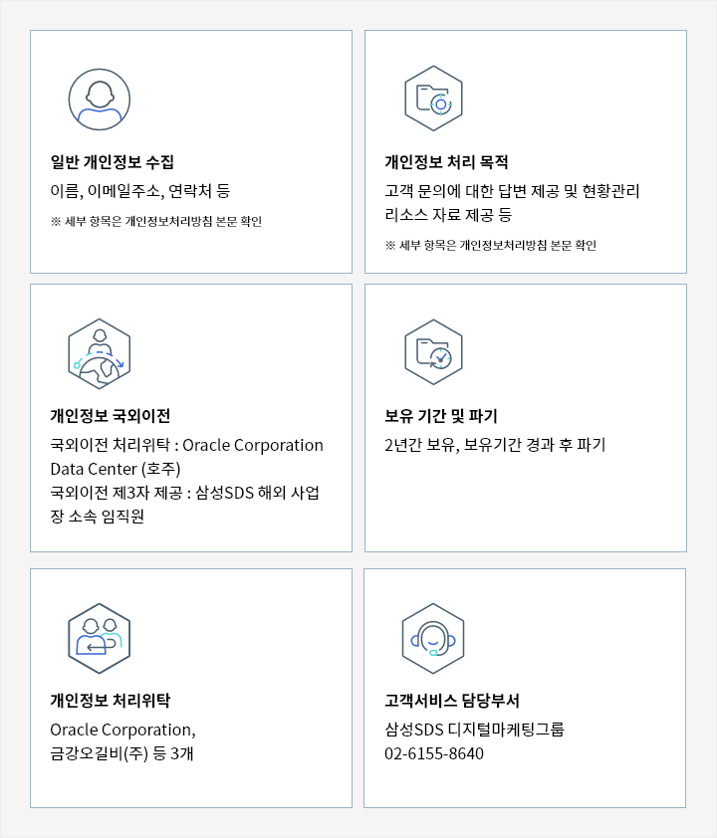This screenshot has width=717, height=838.
Task: Click the 세부 항목 note under collection card
Action: coord(156,221)
